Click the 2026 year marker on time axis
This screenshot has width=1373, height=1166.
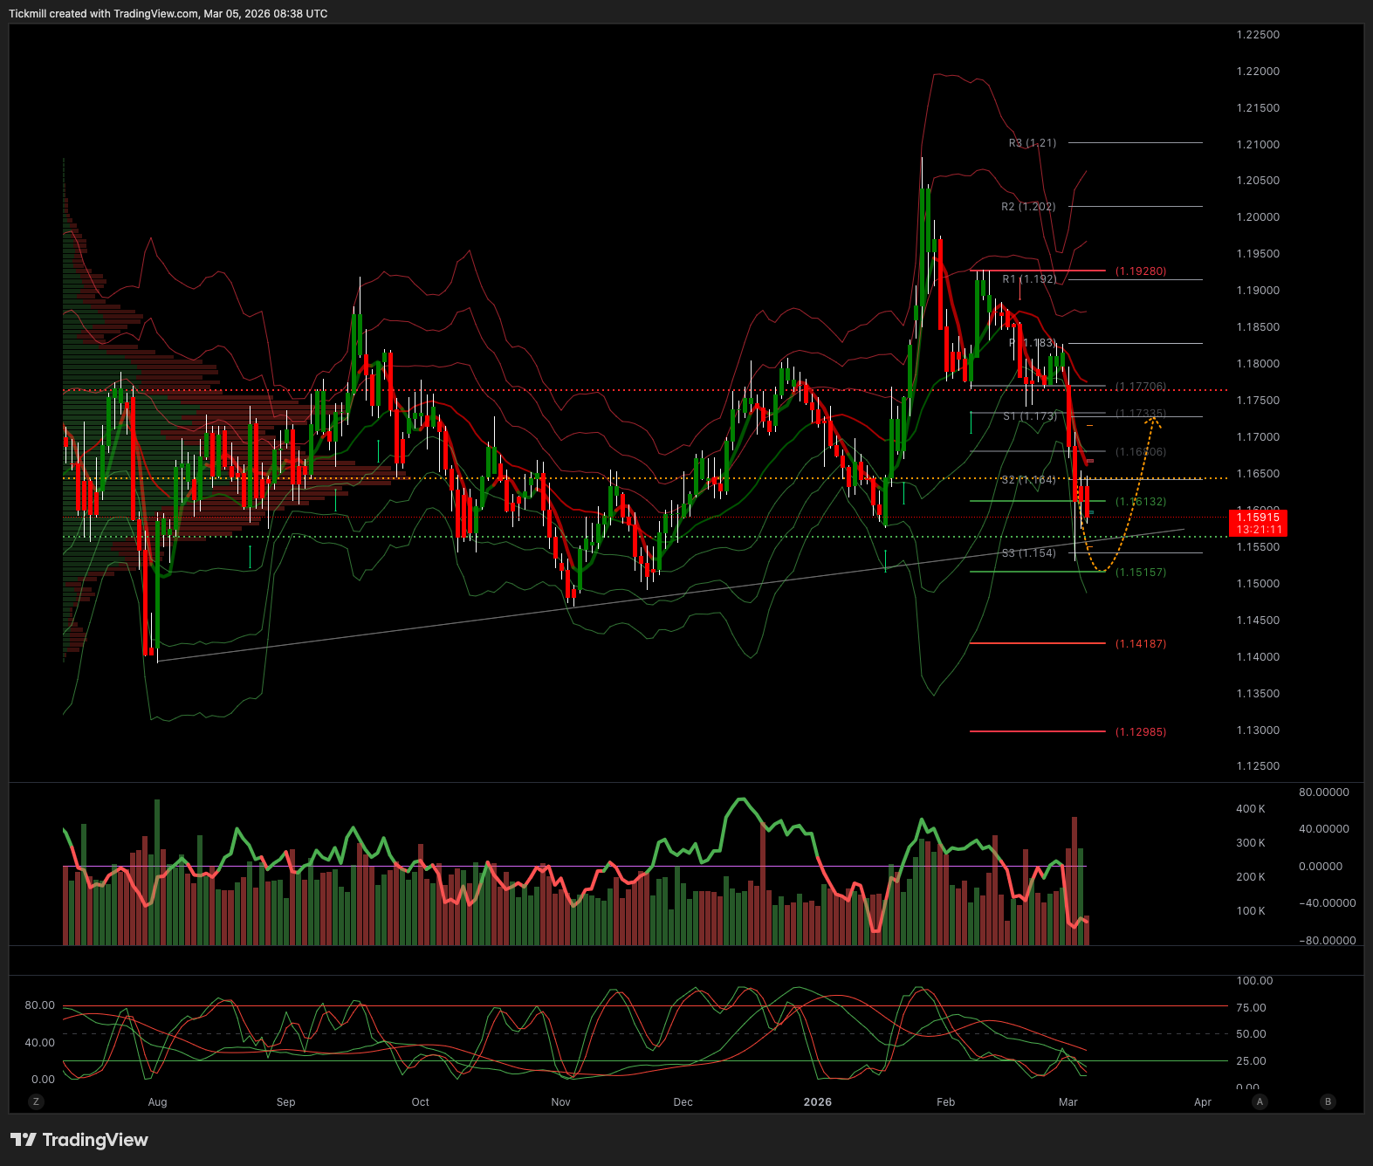pos(817,1102)
